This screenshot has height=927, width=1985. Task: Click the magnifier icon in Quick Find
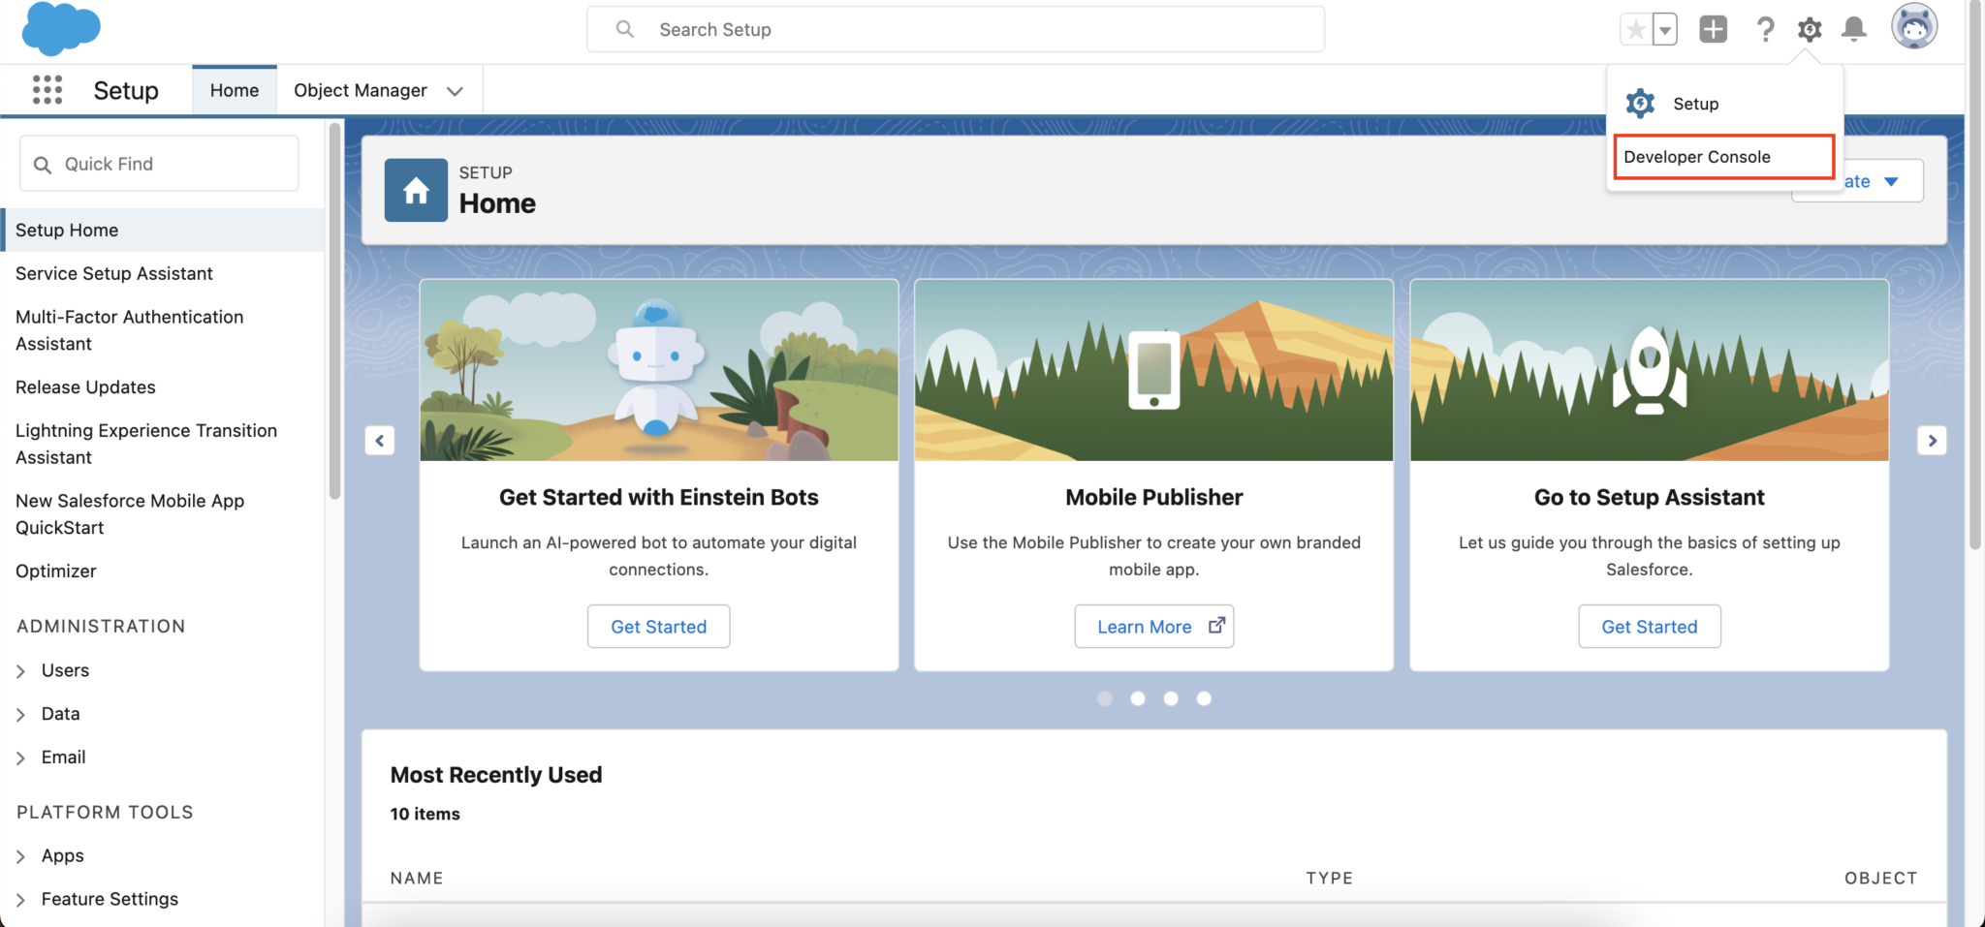click(x=43, y=165)
